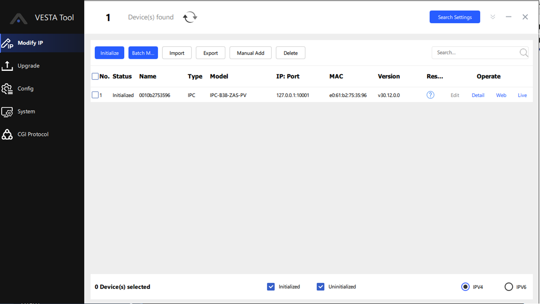Open the Upgrade section in sidebar
This screenshot has width=540, height=304.
coord(28,66)
